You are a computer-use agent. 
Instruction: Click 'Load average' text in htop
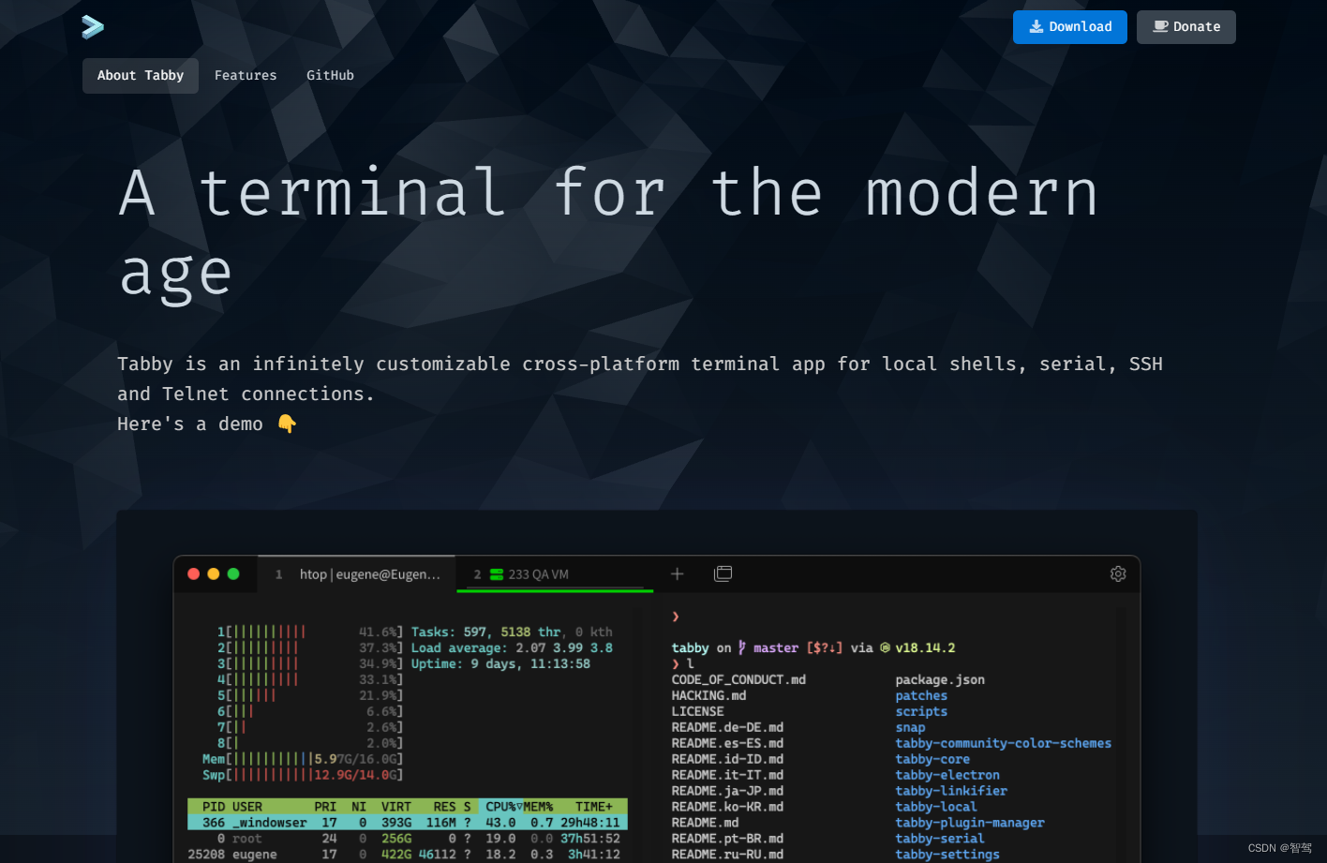(x=459, y=647)
